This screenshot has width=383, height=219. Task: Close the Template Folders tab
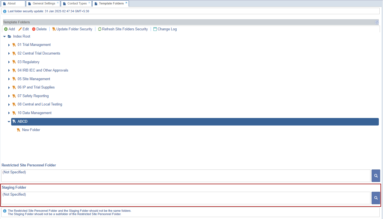126,3
